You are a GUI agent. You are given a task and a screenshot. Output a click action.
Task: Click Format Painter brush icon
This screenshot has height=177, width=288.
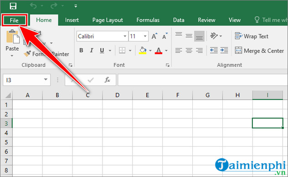pos(27,54)
